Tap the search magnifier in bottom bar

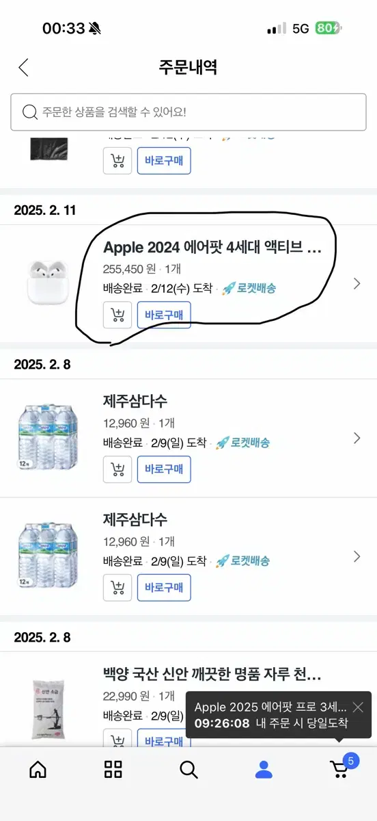click(x=188, y=769)
